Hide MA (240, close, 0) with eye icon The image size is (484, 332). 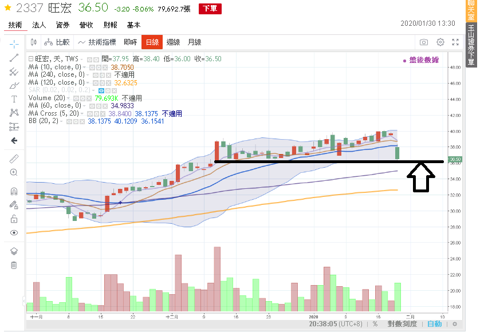(96, 76)
